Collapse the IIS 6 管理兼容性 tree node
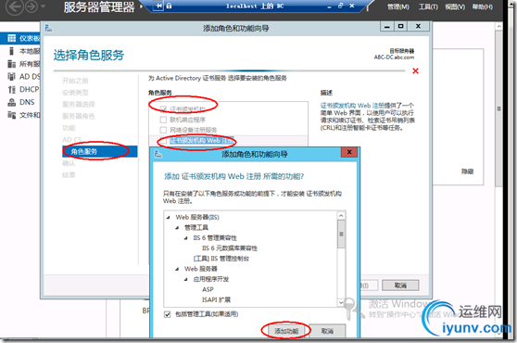 tap(186, 238)
